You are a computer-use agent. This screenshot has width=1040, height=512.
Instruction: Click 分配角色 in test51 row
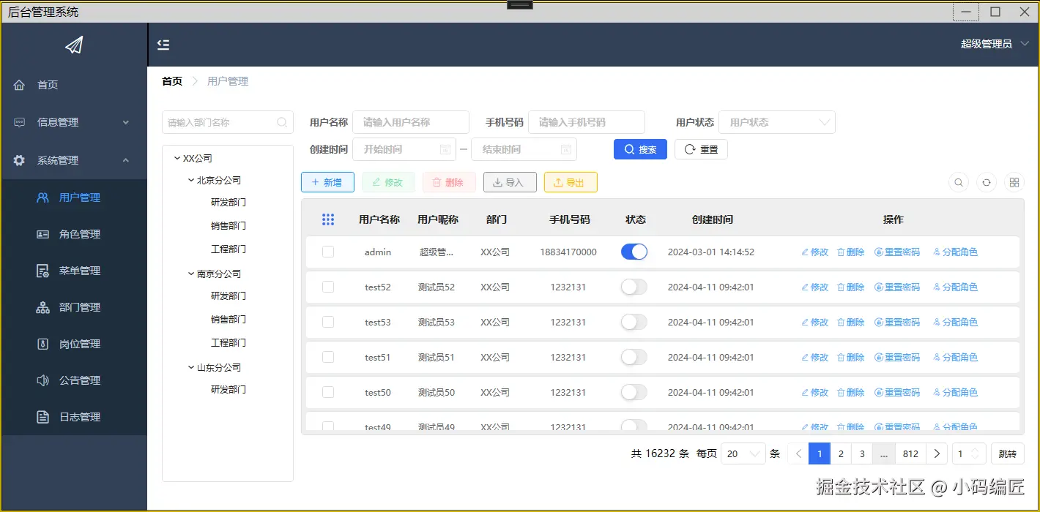(956, 357)
